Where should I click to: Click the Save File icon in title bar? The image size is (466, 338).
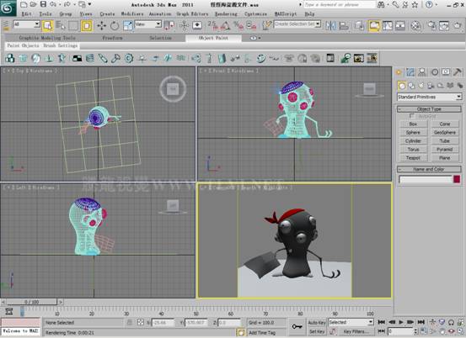(x=43, y=4)
